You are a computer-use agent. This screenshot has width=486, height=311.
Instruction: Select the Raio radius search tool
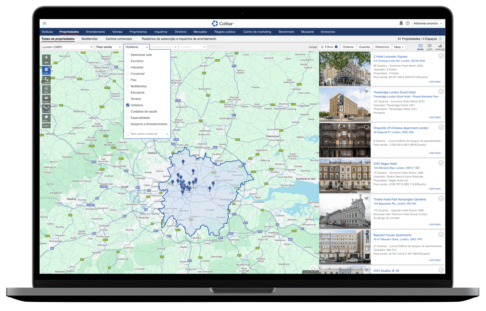(x=46, y=89)
